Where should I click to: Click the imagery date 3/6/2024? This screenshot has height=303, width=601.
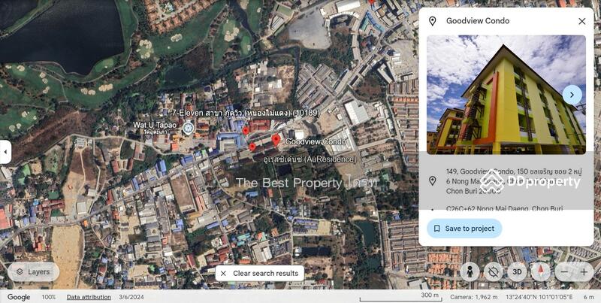tap(131, 297)
